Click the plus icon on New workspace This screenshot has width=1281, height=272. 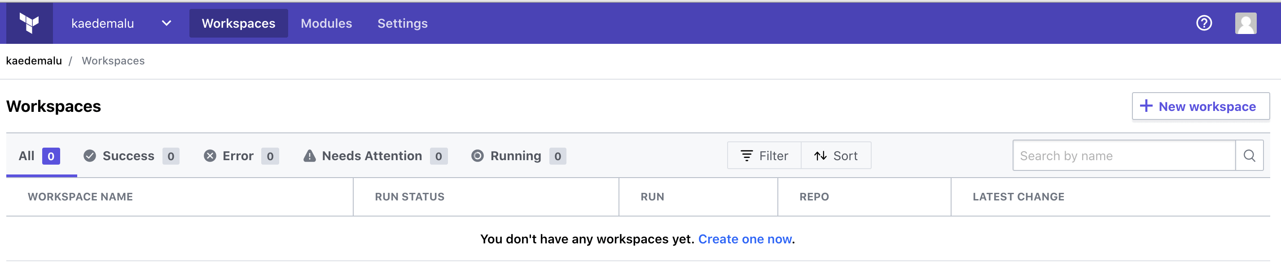point(1146,106)
